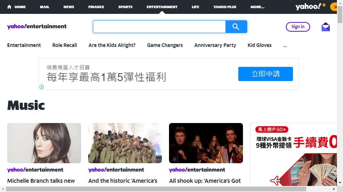Click the Yahoo Plus logo
343x192 pixels.
310,6
